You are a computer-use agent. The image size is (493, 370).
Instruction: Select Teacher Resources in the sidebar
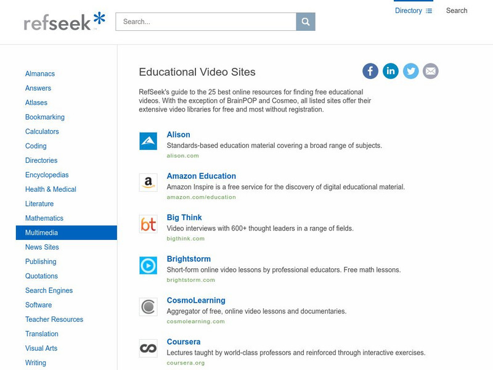pyautogui.click(x=54, y=319)
